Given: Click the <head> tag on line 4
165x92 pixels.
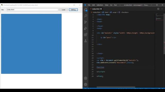Looking at the screenshot, I should tap(100, 21).
